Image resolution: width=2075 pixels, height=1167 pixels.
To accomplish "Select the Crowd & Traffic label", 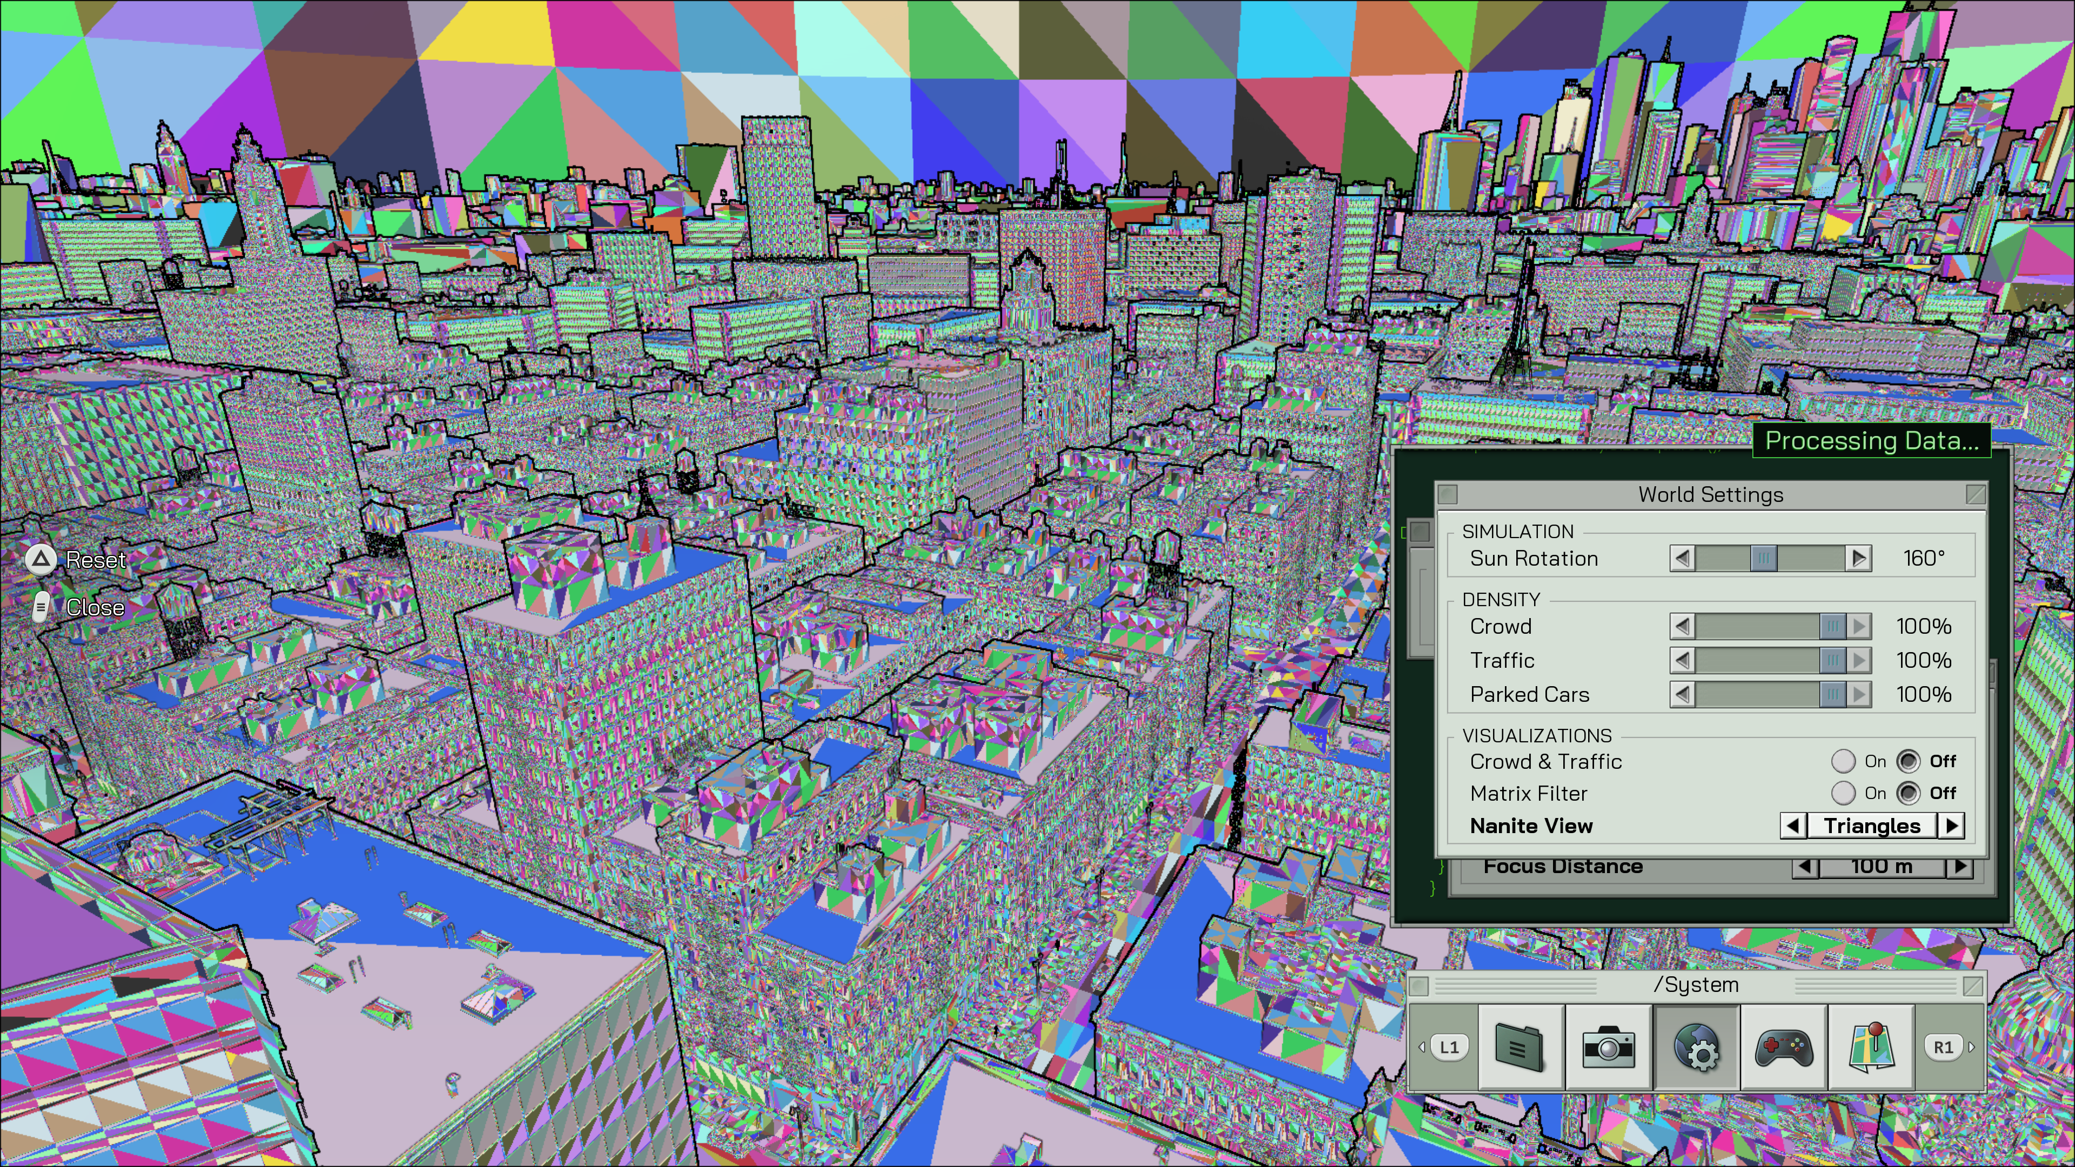I will [1546, 761].
